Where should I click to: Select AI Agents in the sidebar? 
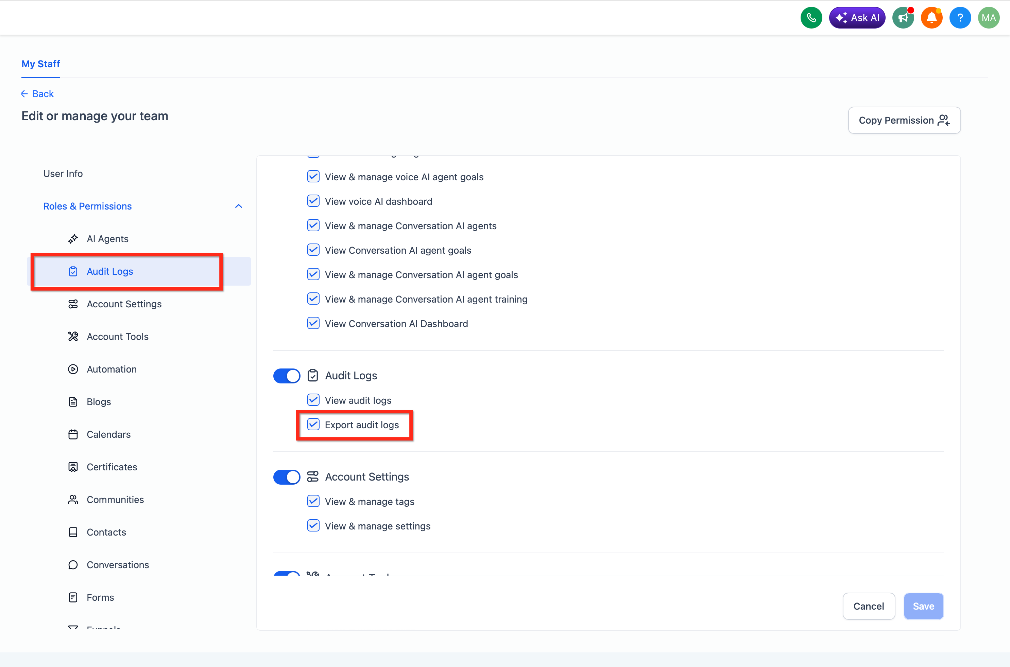coord(107,239)
